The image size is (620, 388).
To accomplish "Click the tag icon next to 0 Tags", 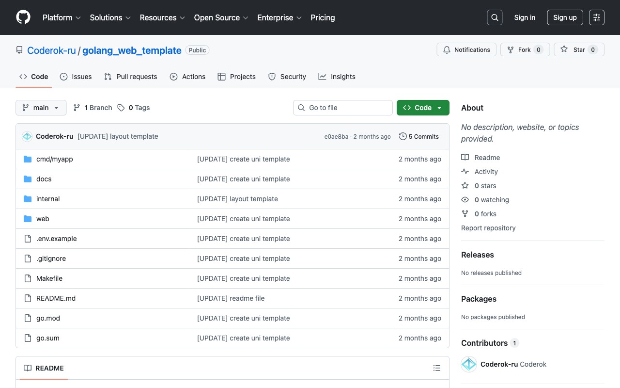I will pyautogui.click(x=121, y=108).
